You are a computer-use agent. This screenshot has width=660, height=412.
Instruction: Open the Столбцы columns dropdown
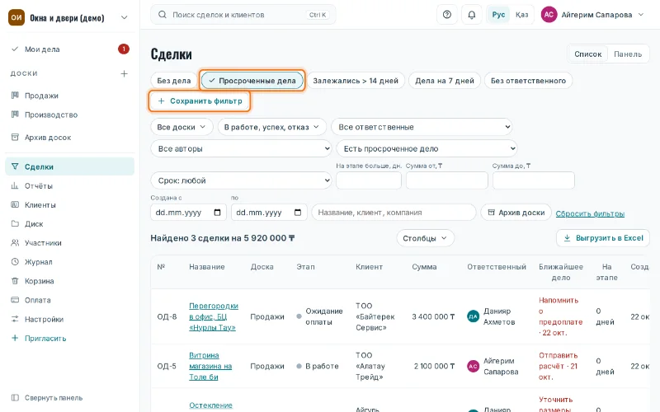[425, 238]
